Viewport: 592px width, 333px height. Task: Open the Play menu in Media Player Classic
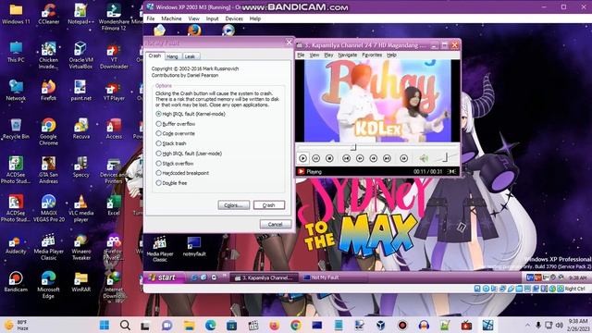tap(328, 55)
